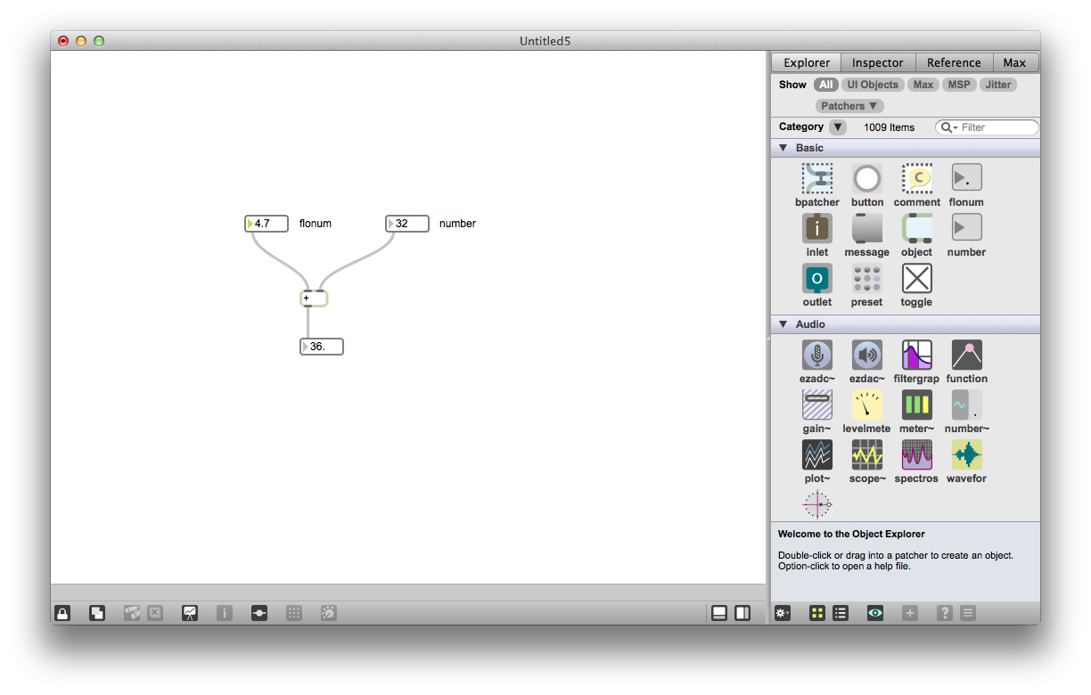Select the inlet object icon
The width and height of the screenshot is (1091, 695).
(x=817, y=228)
